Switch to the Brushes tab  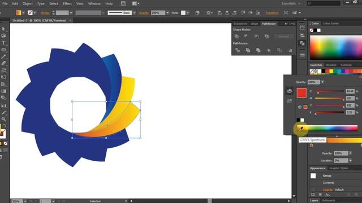331,65
